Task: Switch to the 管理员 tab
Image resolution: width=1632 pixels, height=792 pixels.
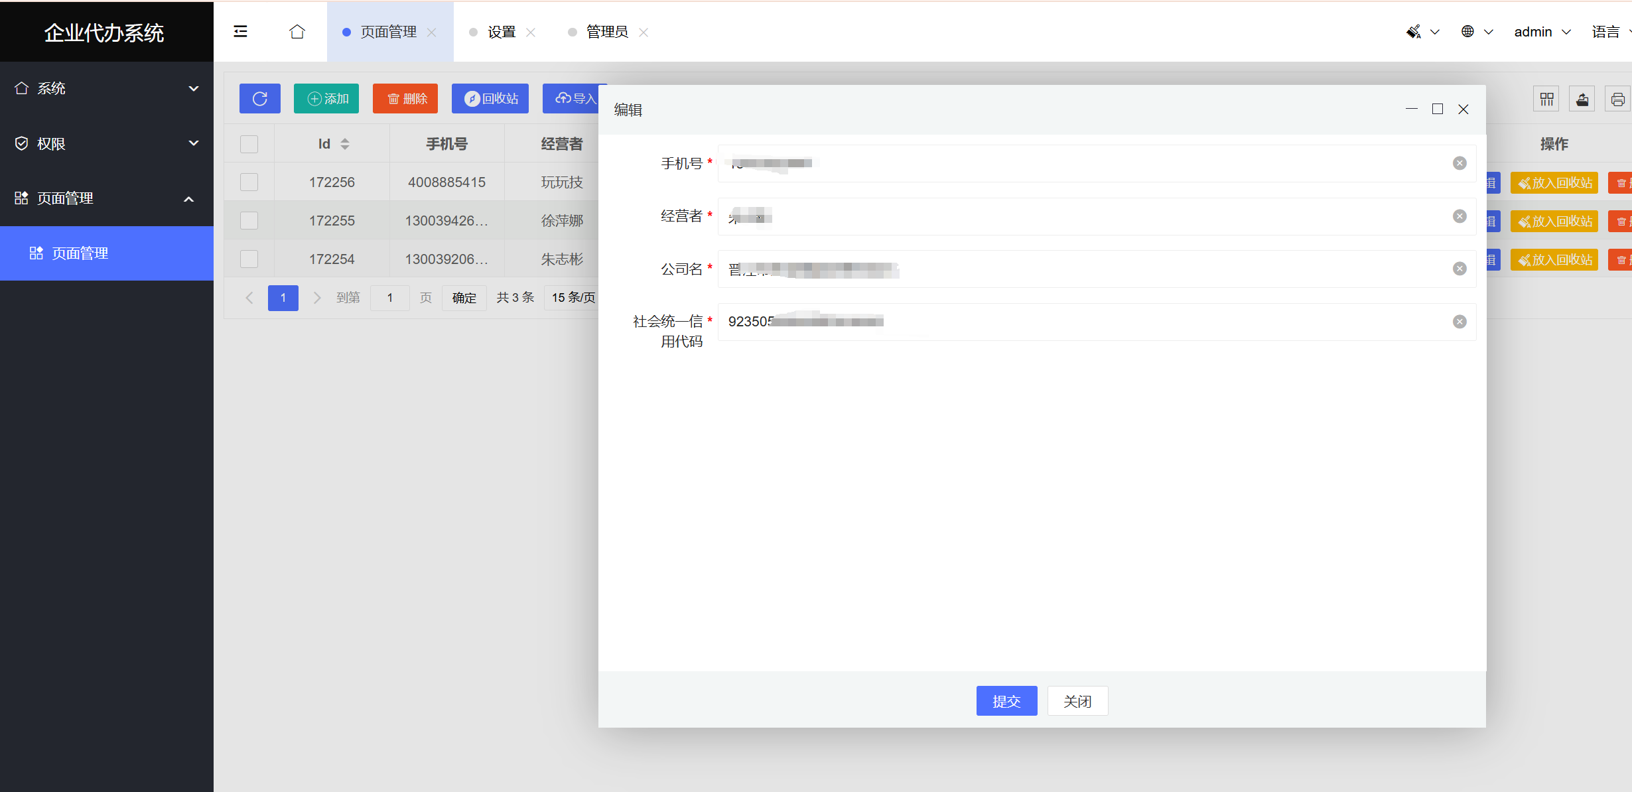Action: click(606, 32)
